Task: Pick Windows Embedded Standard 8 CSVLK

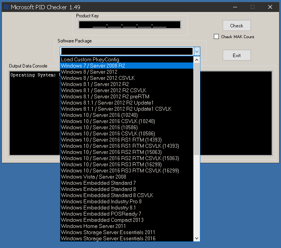Action: click(127, 196)
